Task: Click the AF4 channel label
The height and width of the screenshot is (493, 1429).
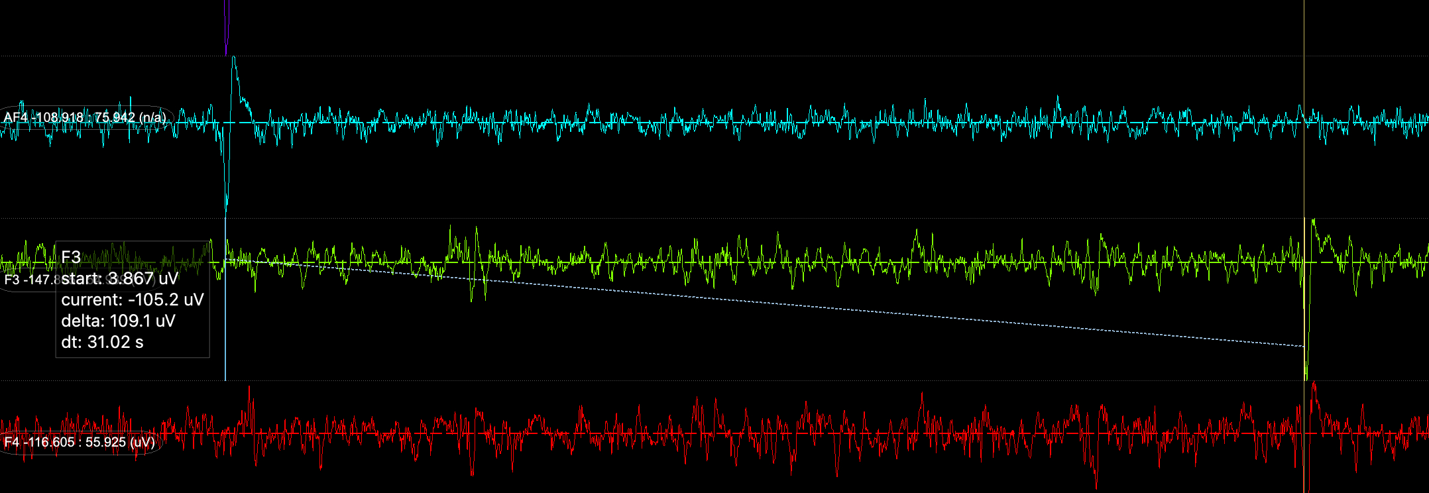Action: tap(85, 118)
